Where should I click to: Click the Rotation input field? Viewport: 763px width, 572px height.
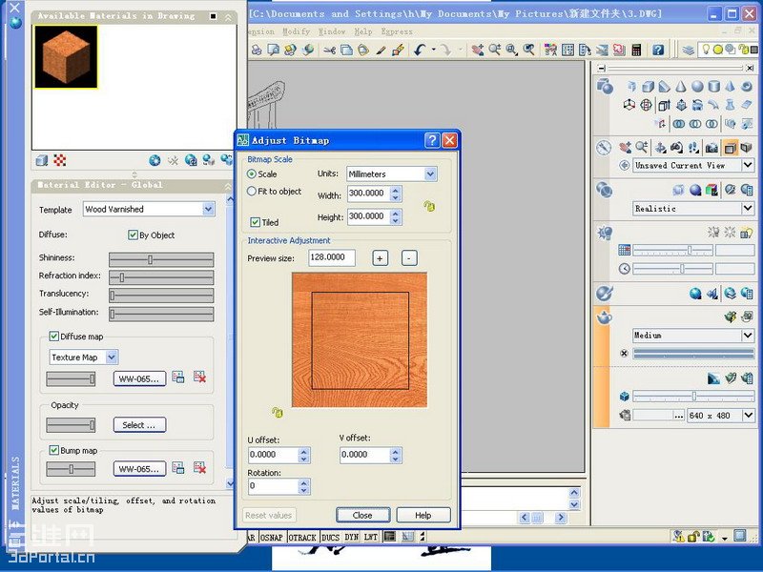(x=273, y=486)
